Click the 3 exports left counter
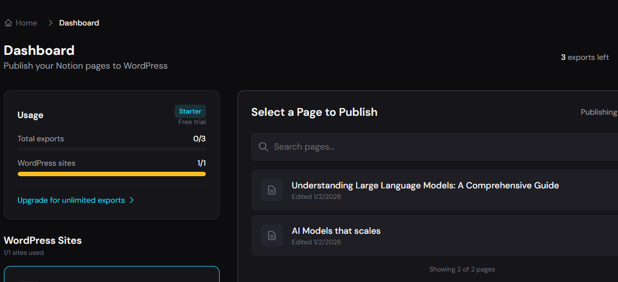 click(x=585, y=58)
